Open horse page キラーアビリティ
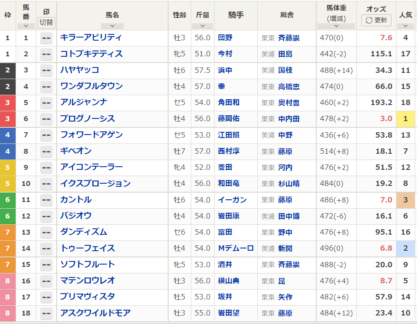 [x=91, y=37]
